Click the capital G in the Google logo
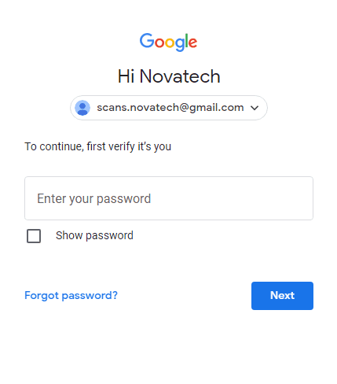The width and height of the screenshot is (337, 384). point(147,41)
